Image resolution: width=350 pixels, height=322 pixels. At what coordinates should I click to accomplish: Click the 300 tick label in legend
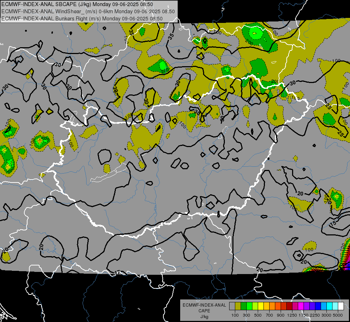(x=246, y=315)
